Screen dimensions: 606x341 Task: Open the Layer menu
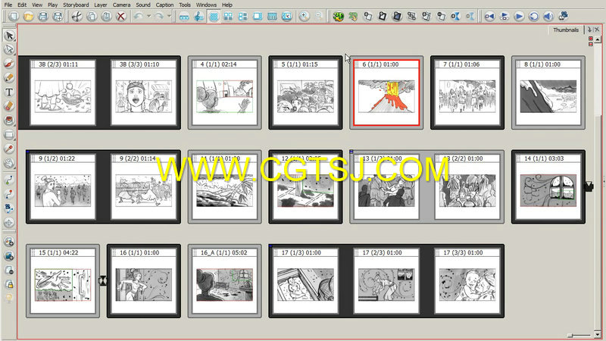tap(101, 5)
